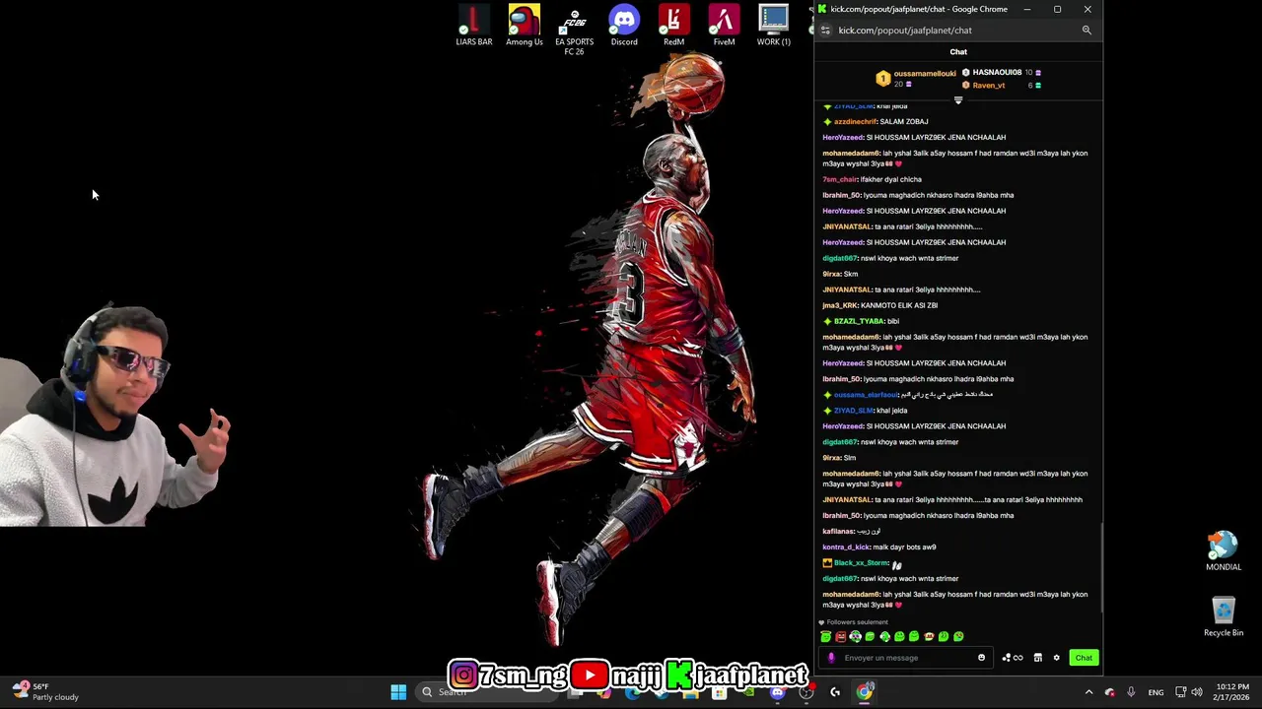Show hidden system tray icons

coord(1088,692)
